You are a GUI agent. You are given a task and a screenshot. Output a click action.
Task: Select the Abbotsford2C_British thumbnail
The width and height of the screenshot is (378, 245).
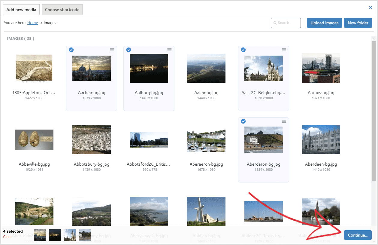(149, 140)
